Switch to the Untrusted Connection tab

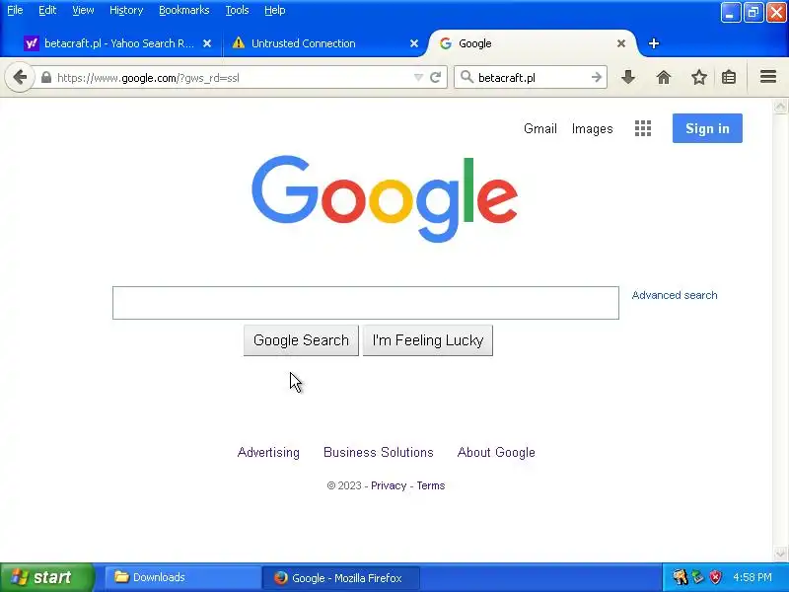(x=323, y=43)
